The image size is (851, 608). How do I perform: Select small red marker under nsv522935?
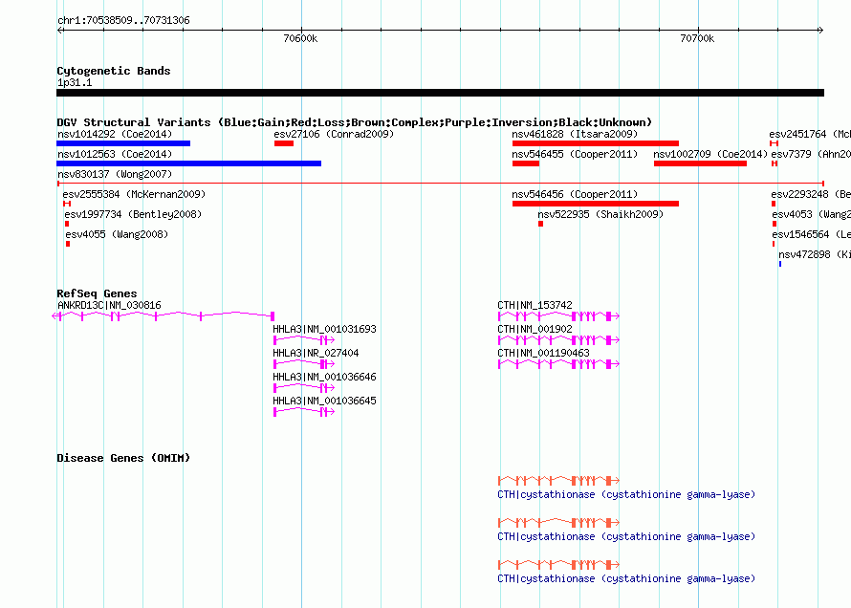coord(540,224)
